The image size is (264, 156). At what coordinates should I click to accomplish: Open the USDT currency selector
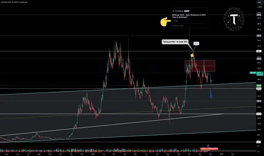pos(259,2)
